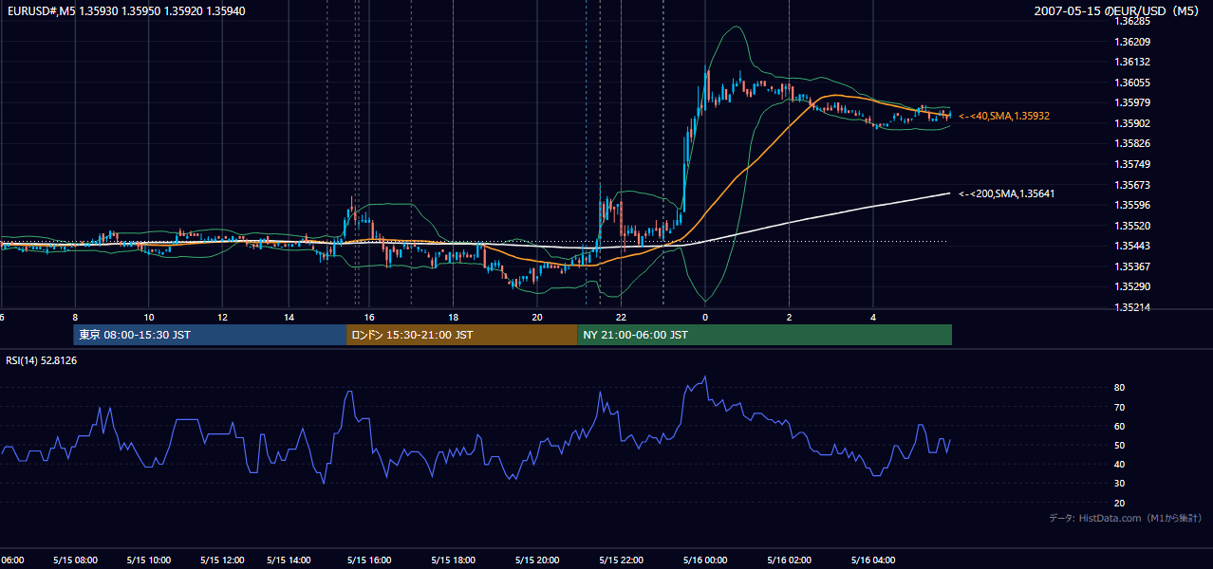Click the bottom time label '5/16 02:00'
This screenshot has height=569, width=1213.
pyautogui.click(x=790, y=560)
